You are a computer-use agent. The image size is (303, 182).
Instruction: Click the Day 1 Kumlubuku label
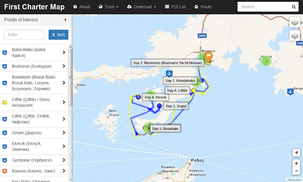tap(180, 81)
